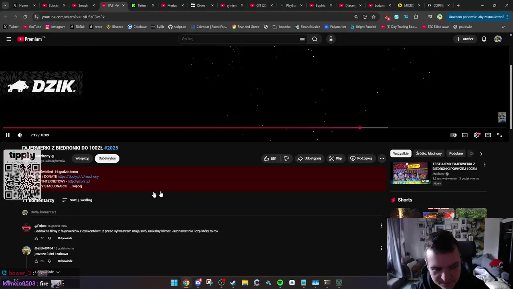Open the pirohit.pl link
Screen dimensions: 513x289
(79, 181)
